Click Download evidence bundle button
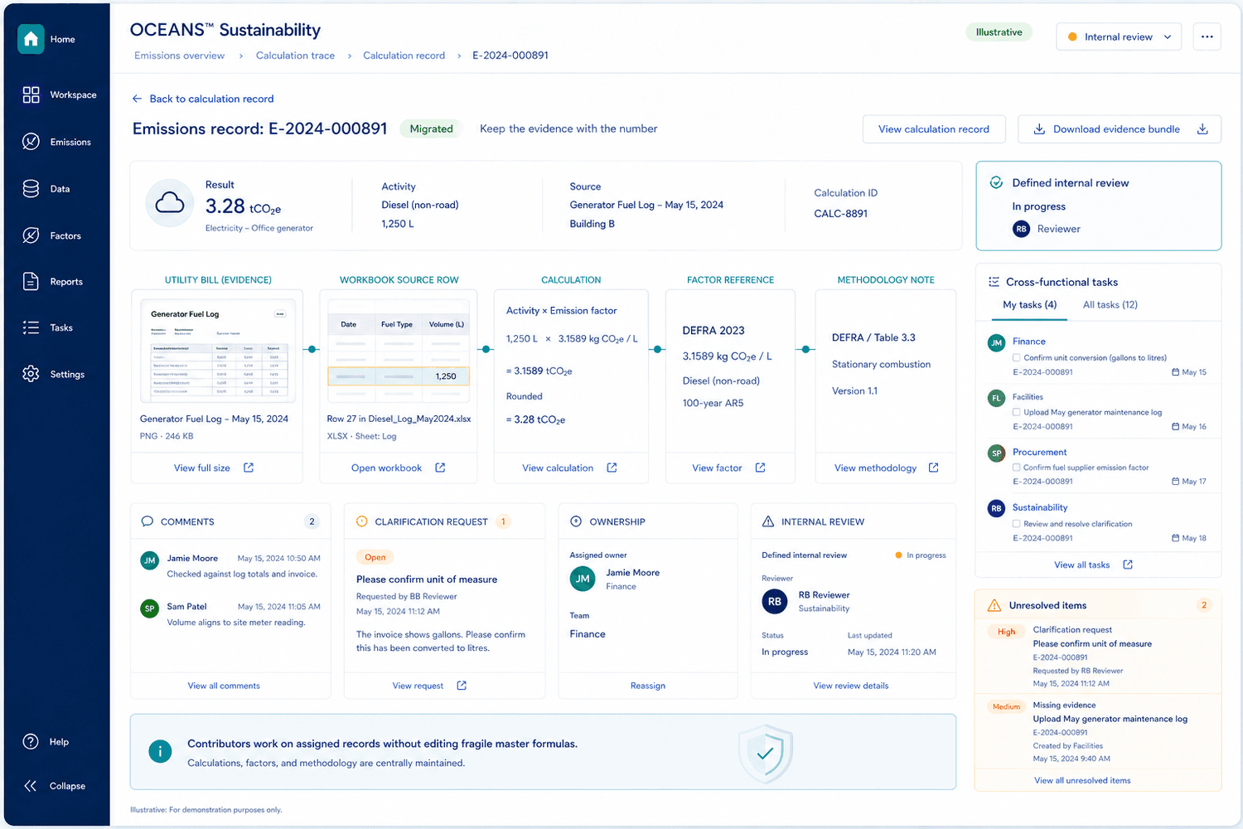1243x829 pixels. pyautogui.click(x=1120, y=129)
